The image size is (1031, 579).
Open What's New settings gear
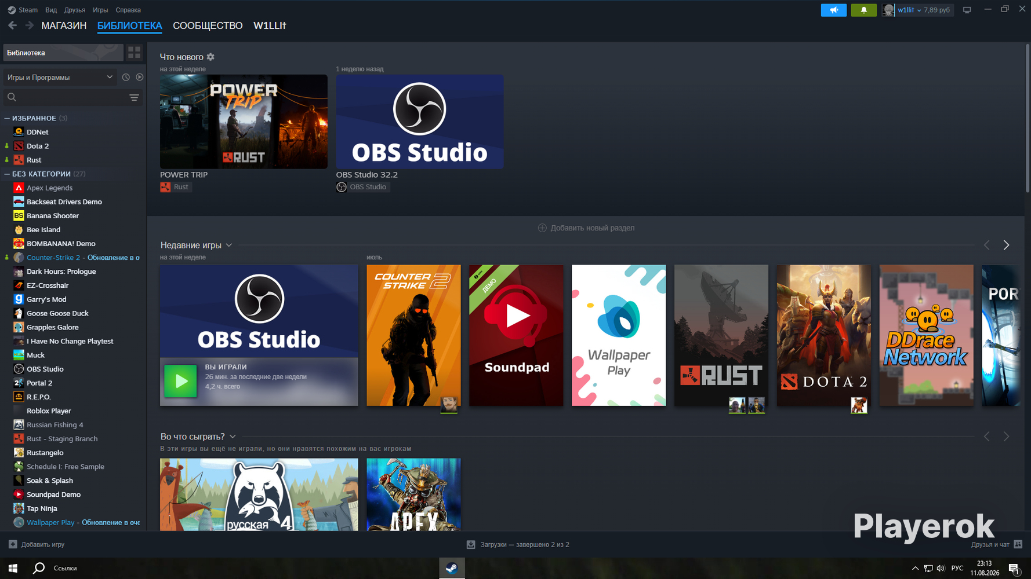coord(210,57)
